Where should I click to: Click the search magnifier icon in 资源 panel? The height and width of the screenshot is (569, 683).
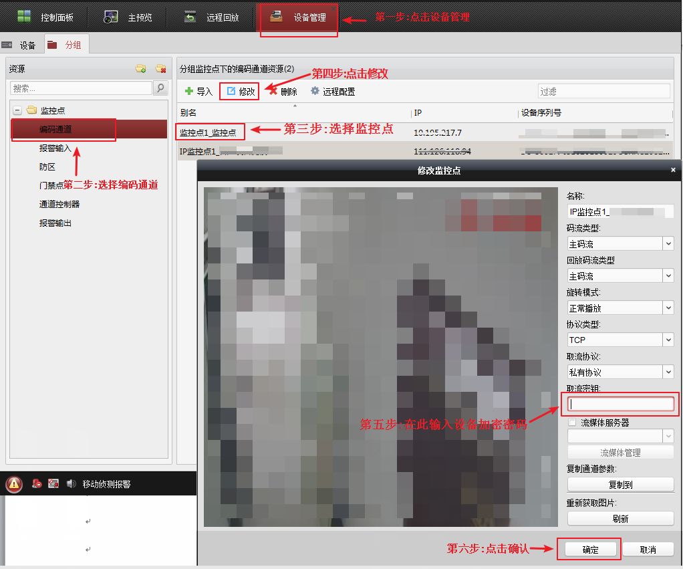point(160,88)
